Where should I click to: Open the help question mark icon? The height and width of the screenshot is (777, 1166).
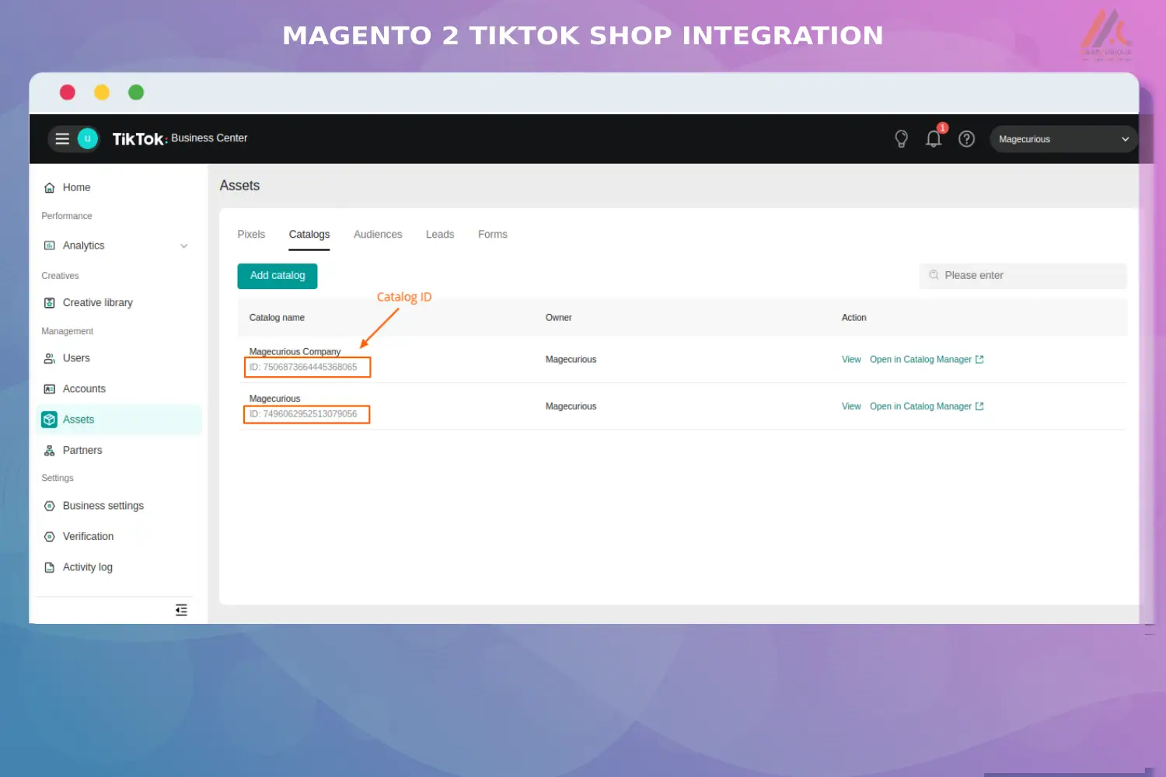[966, 138]
